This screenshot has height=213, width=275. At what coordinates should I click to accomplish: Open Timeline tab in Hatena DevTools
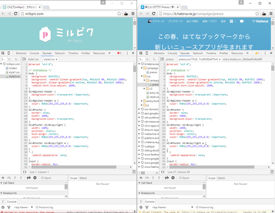211,53
